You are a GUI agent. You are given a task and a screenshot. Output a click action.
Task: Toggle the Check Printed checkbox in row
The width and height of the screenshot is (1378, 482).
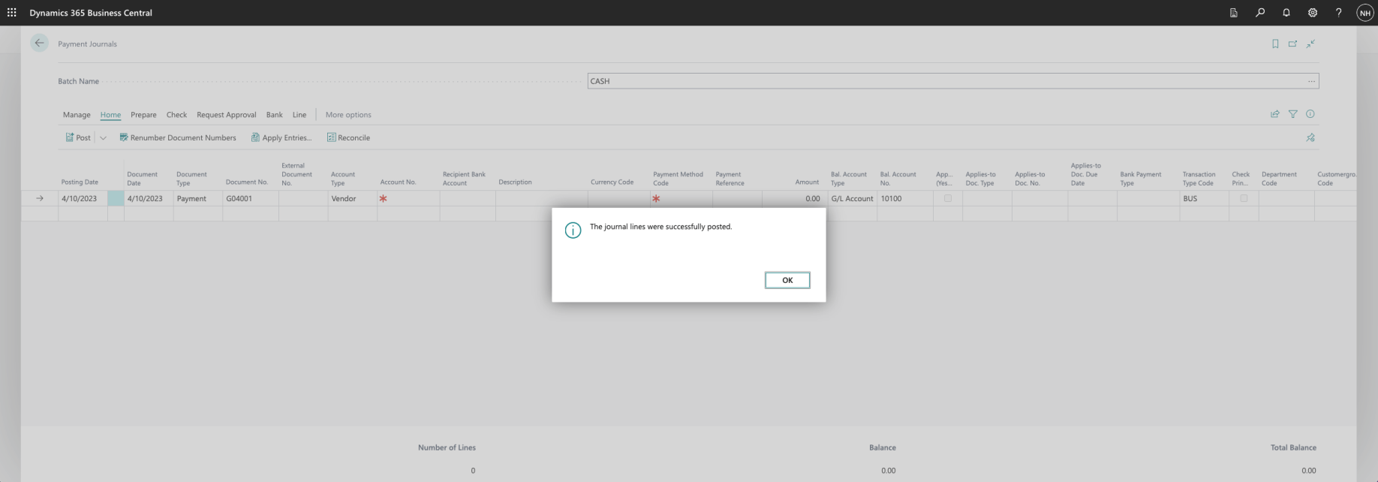click(x=1244, y=198)
